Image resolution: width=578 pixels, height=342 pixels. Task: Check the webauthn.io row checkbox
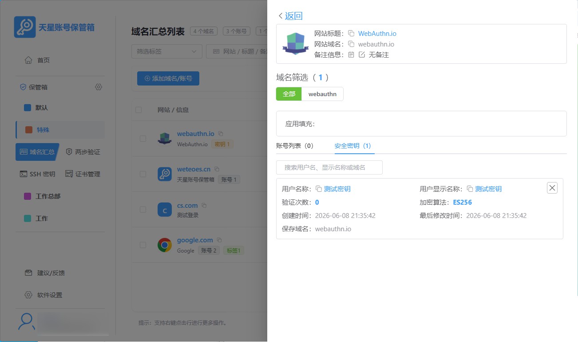click(x=143, y=139)
